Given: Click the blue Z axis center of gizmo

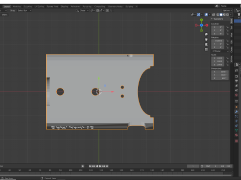Looking at the screenshot, I should [x=201, y=25].
